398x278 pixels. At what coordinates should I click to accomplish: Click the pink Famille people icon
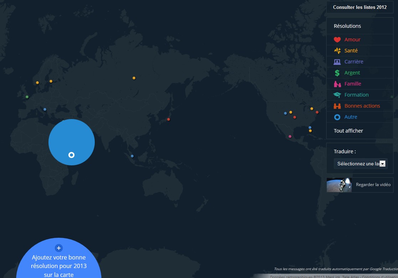pyautogui.click(x=337, y=84)
